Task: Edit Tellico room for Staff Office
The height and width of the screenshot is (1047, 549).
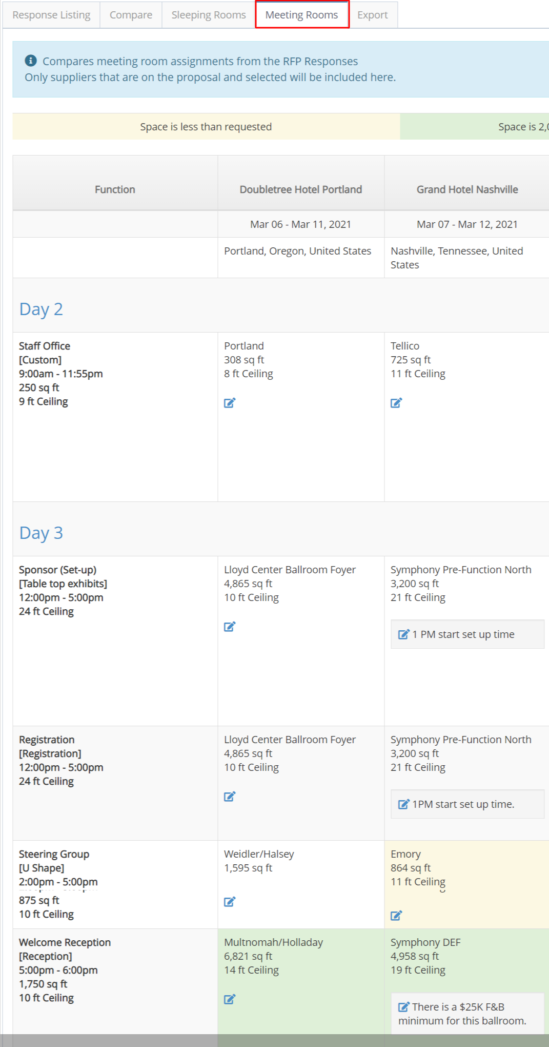Action: point(396,403)
